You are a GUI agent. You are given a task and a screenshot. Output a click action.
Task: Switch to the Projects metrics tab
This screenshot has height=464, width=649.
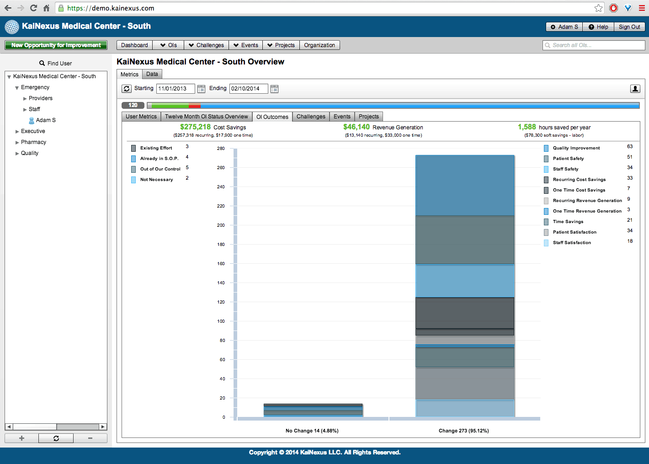coord(369,117)
